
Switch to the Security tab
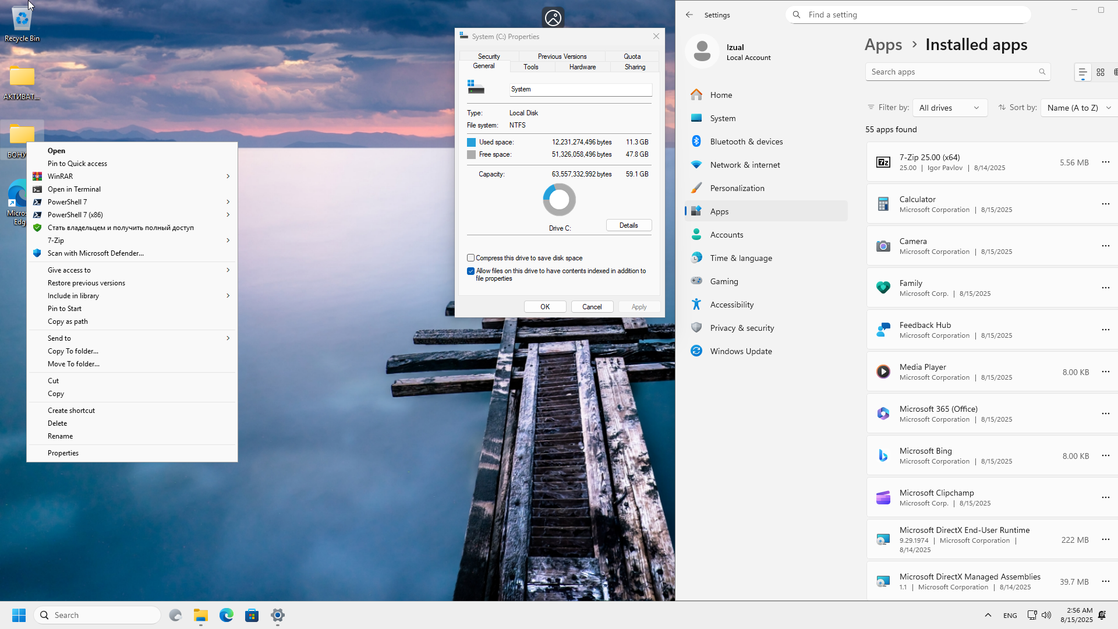click(x=489, y=56)
